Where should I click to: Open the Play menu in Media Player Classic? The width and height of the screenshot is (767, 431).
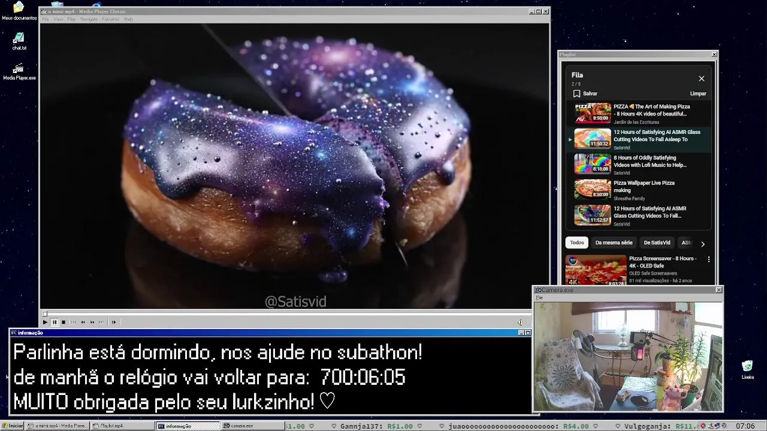(x=71, y=19)
